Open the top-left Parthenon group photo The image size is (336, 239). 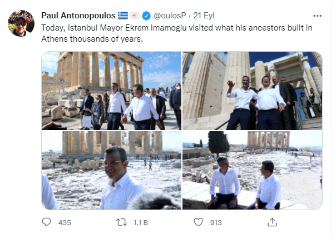(111, 91)
